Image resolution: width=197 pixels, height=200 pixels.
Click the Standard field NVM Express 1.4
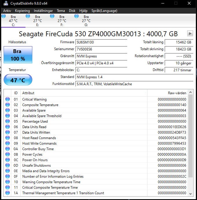click(x=134, y=77)
